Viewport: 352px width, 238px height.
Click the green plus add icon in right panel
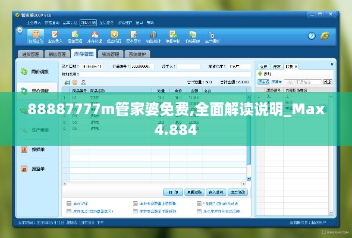pyautogui.click(x=260, y=74)
